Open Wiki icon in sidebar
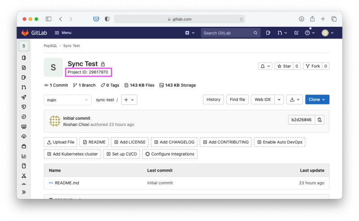This screenshot has width=359, height=221. click(24, 166)
